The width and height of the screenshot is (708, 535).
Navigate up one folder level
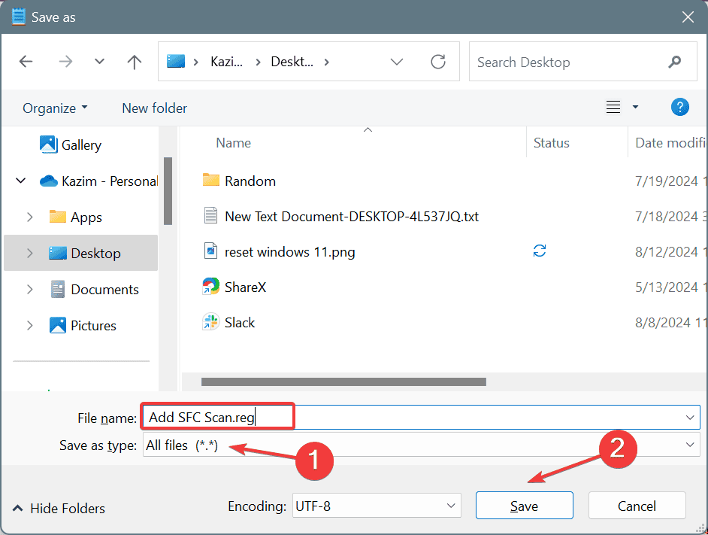click(x=135, y=62)
